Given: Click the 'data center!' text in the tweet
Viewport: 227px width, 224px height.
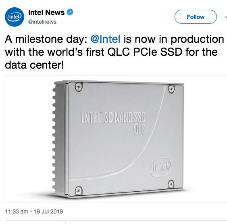Looking at the screenshot, I should (34, 65).
